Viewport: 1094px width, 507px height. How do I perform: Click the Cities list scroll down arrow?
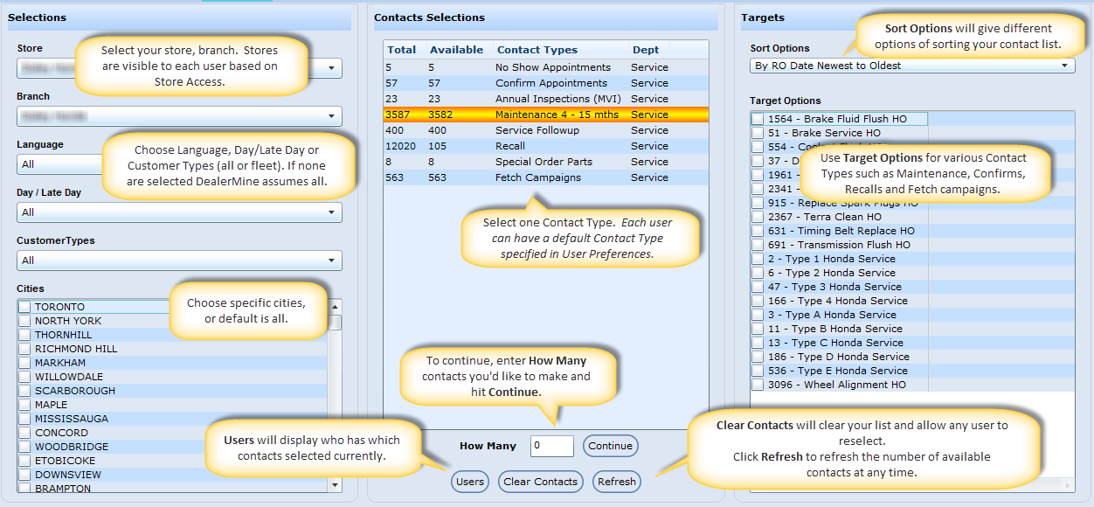(335, 484)
